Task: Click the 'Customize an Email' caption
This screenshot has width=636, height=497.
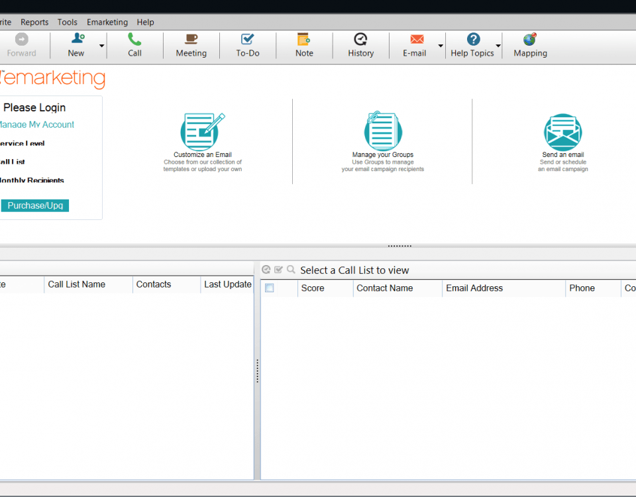Action: click(x=203, y=154)
